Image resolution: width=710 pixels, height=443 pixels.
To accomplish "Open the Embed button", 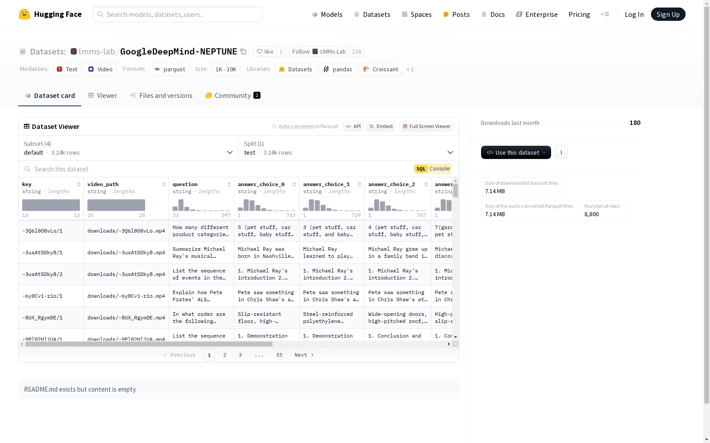I will [381, 126].
